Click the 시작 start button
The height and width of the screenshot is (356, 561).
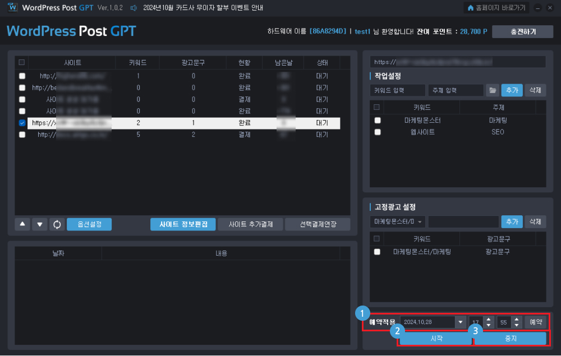[436, 338]
